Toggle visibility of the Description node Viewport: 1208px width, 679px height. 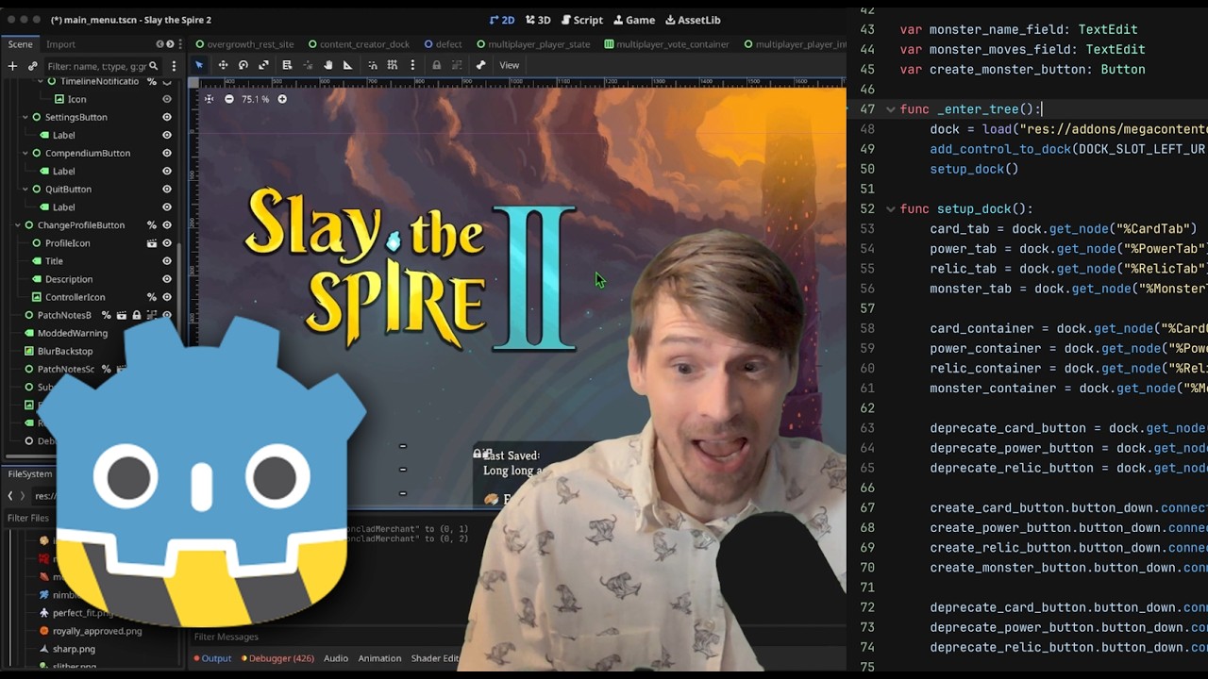[167, 279]
